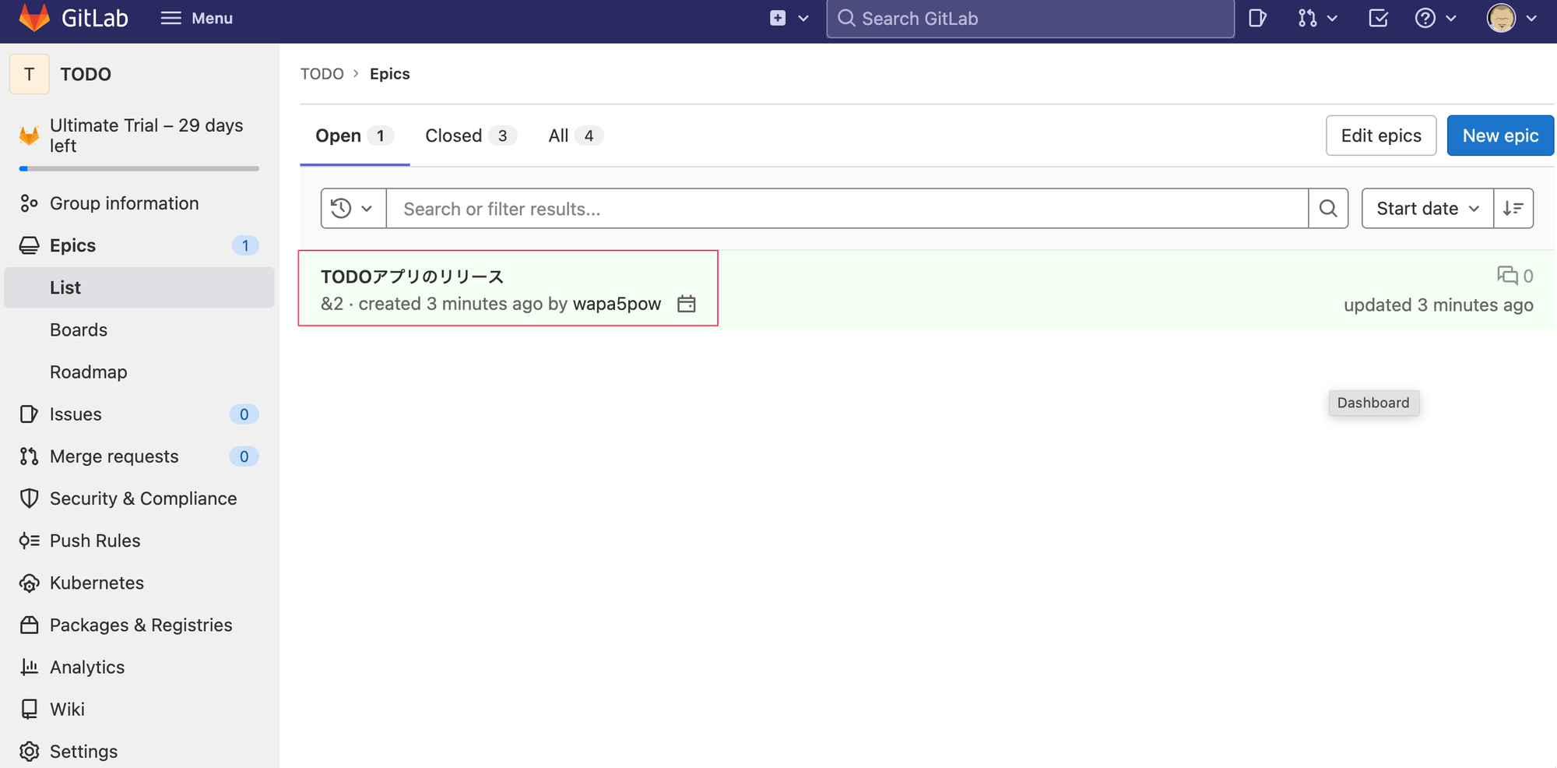Open the user avatar profile menu

[x=1511, y=18]
